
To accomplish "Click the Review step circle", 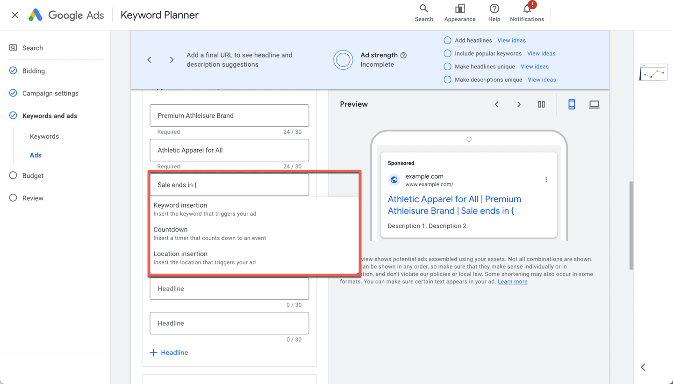I will (x=13, y=198).
